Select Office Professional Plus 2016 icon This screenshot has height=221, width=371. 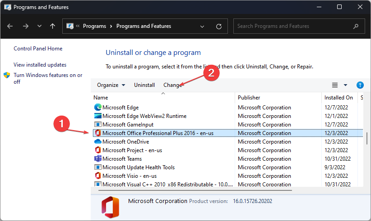[x=98, y=133]
